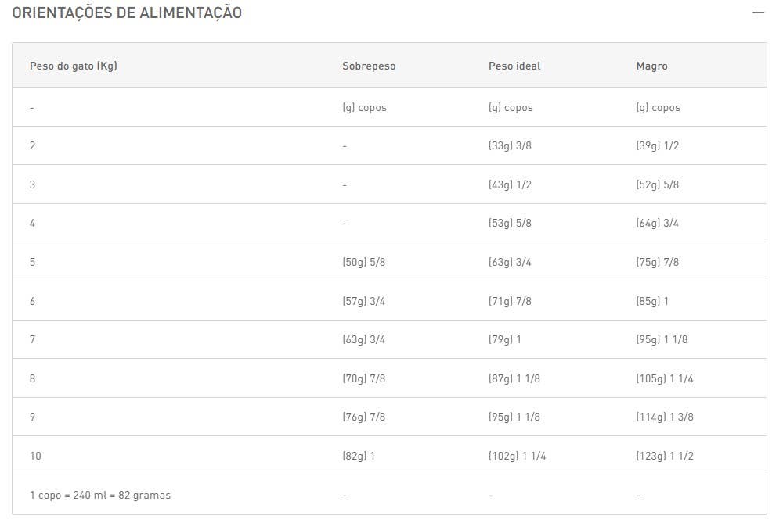This screenshot has width=783, height=523.
Task: Click the (64g) 3/4 Magro cell
Action: 657,224
